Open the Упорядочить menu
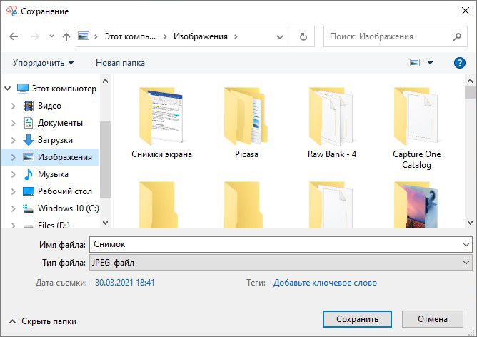 click(x=43, y=63)
